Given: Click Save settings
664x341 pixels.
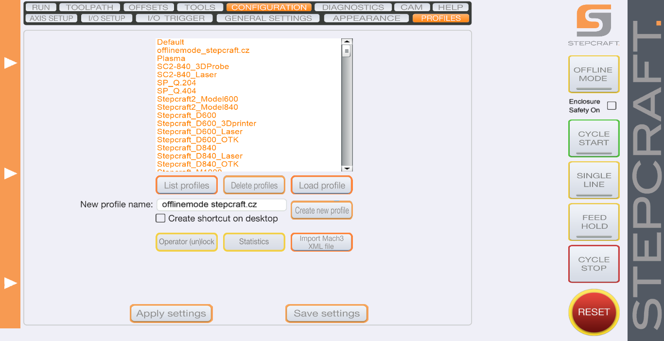Looking at the screenshot, I should click(x=327, y=313).
